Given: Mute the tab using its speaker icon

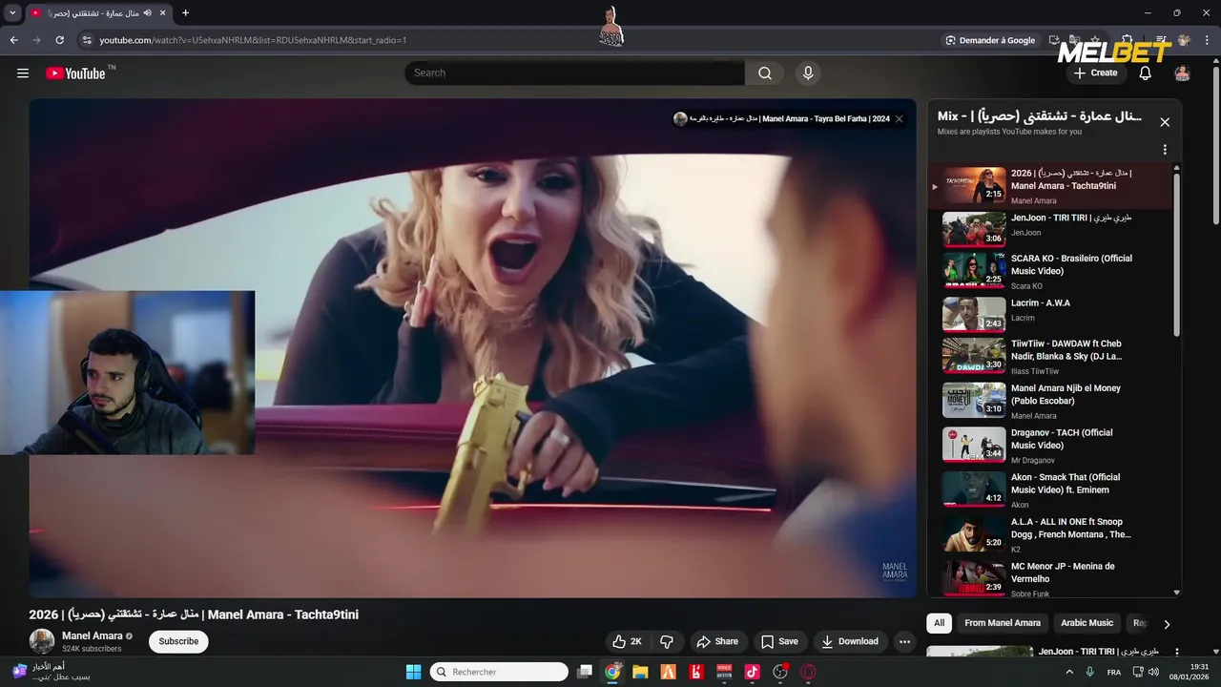Looking at the screenshot, I should coord(148,13).
